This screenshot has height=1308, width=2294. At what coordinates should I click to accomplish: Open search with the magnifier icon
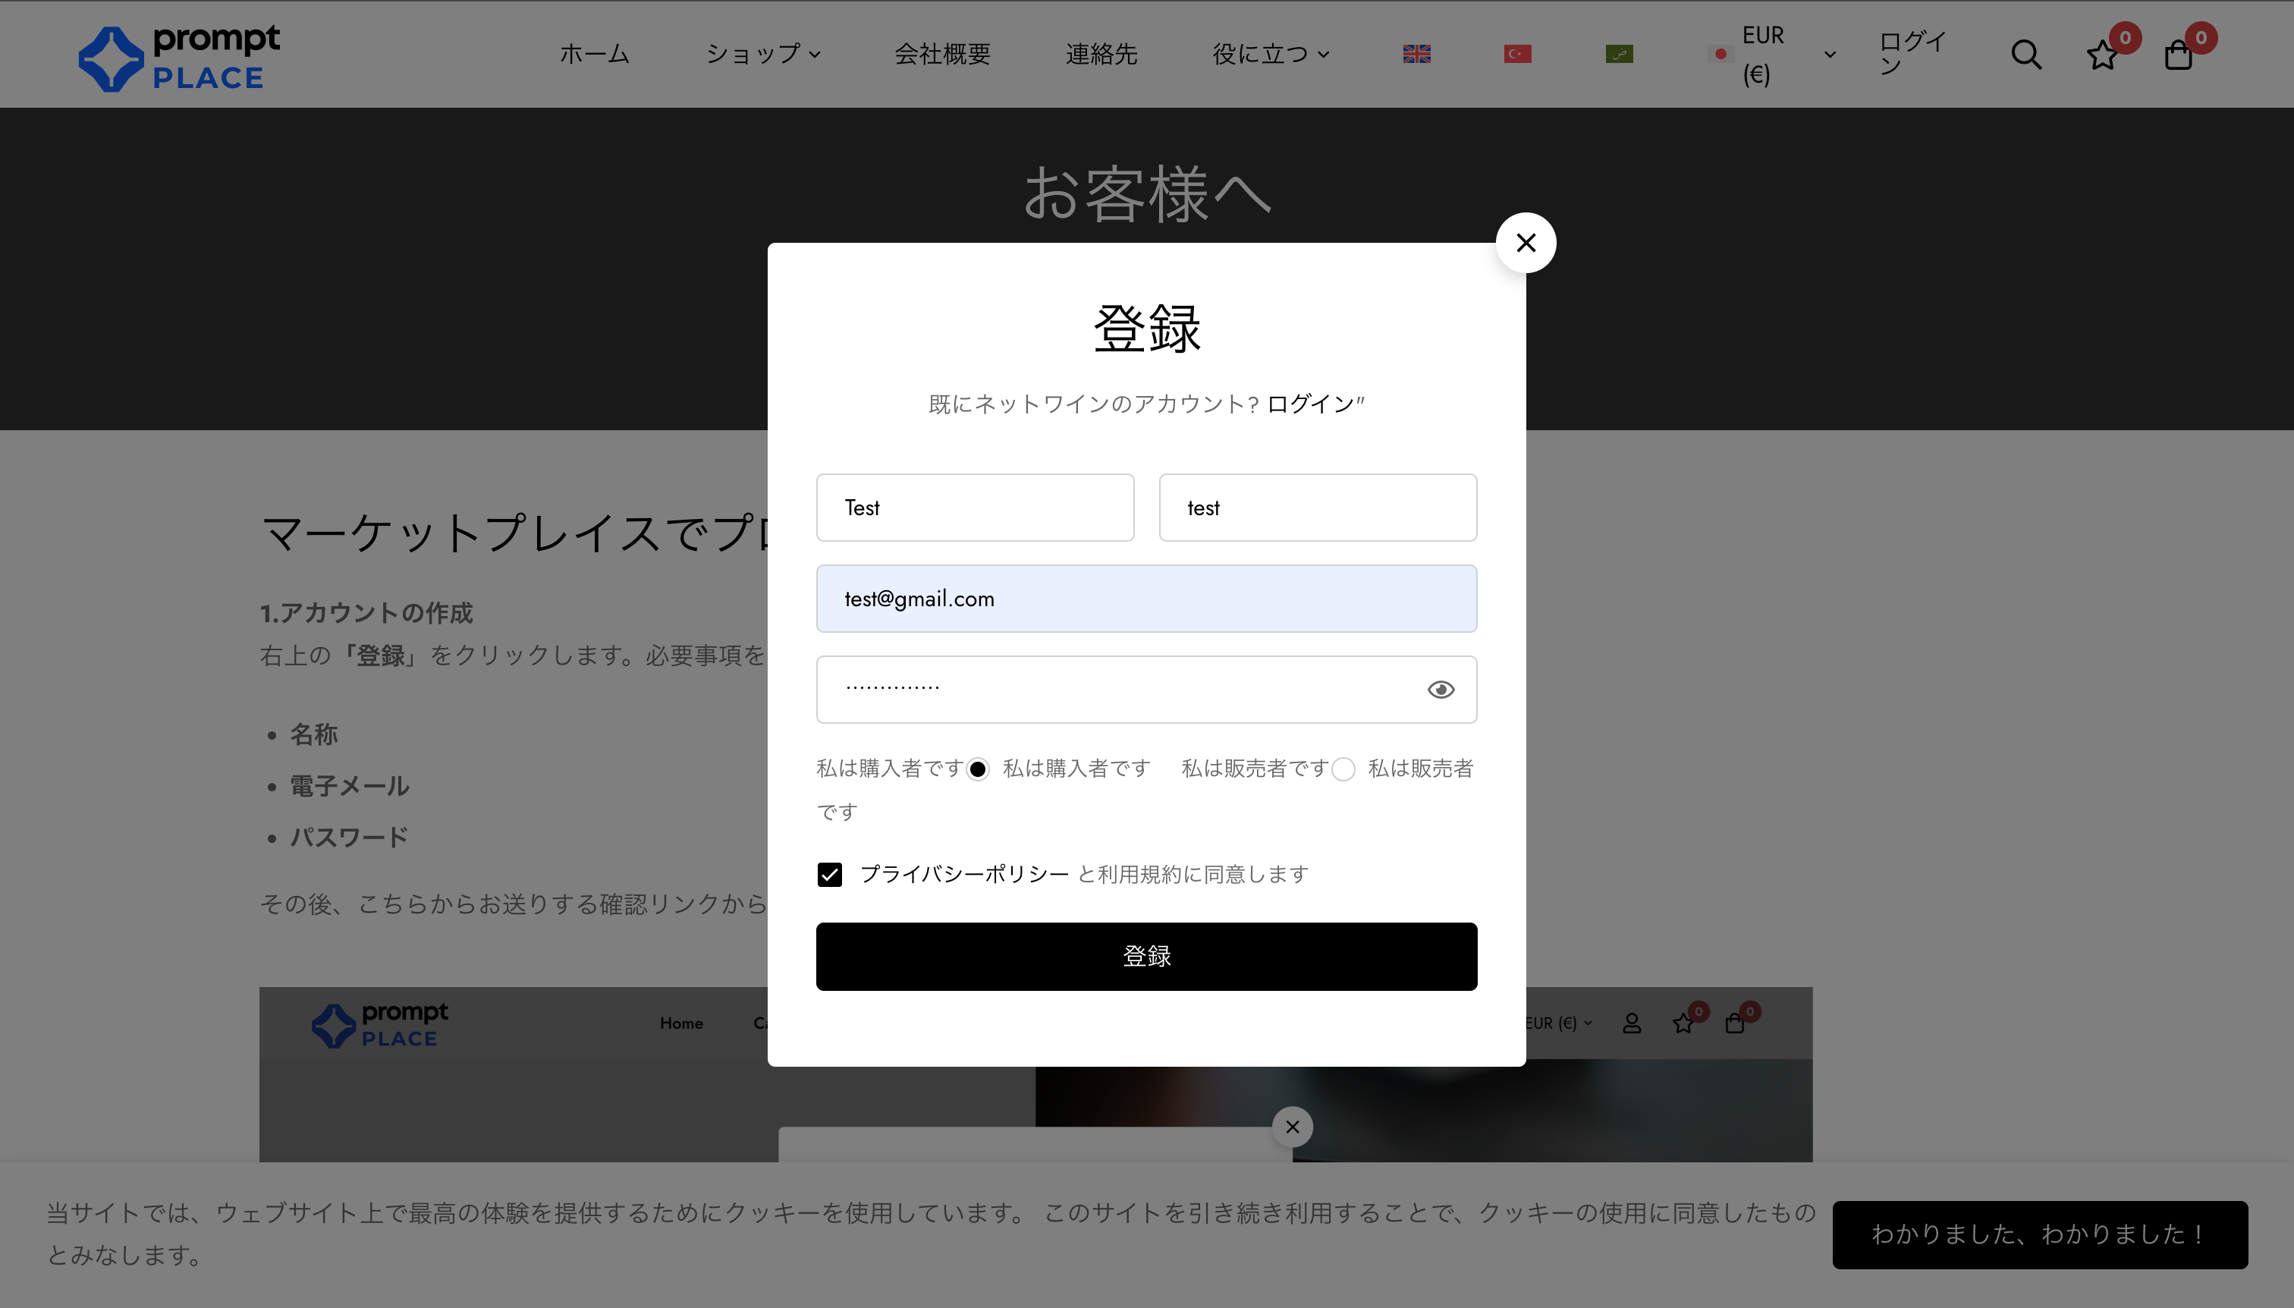[2025, 55]
